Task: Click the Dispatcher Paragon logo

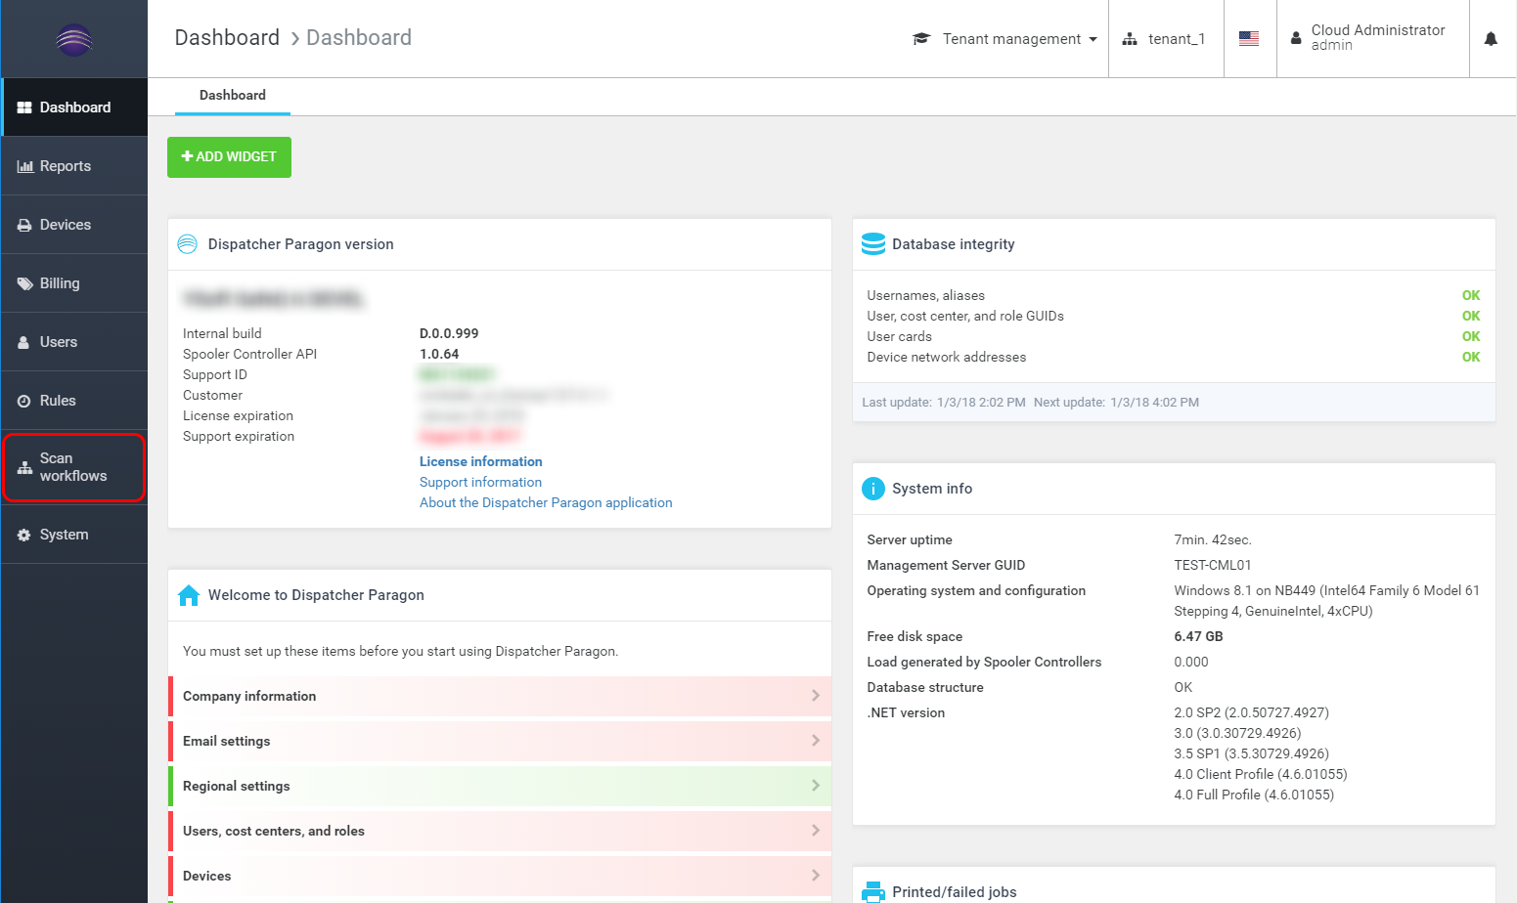Action: tap(74, 40)
